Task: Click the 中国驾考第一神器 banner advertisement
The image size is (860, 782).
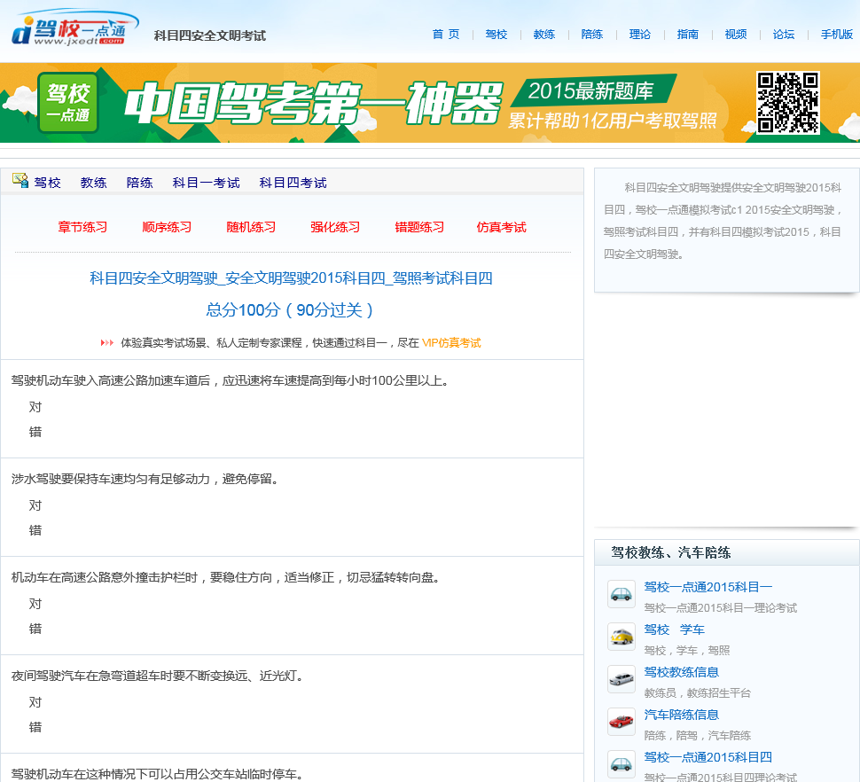Action: point(430,103)
